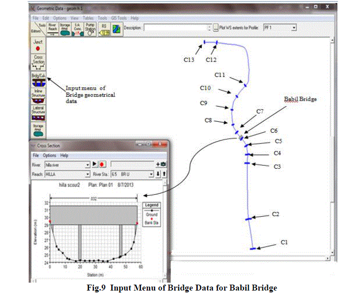Open Options menu in Cross Section window
Image resolution: width=341 pixels, height=294 pixels.
click(49, 155)
